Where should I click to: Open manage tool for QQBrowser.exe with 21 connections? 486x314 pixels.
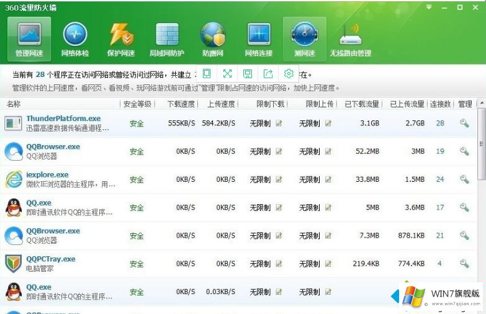tap(464, 236)
